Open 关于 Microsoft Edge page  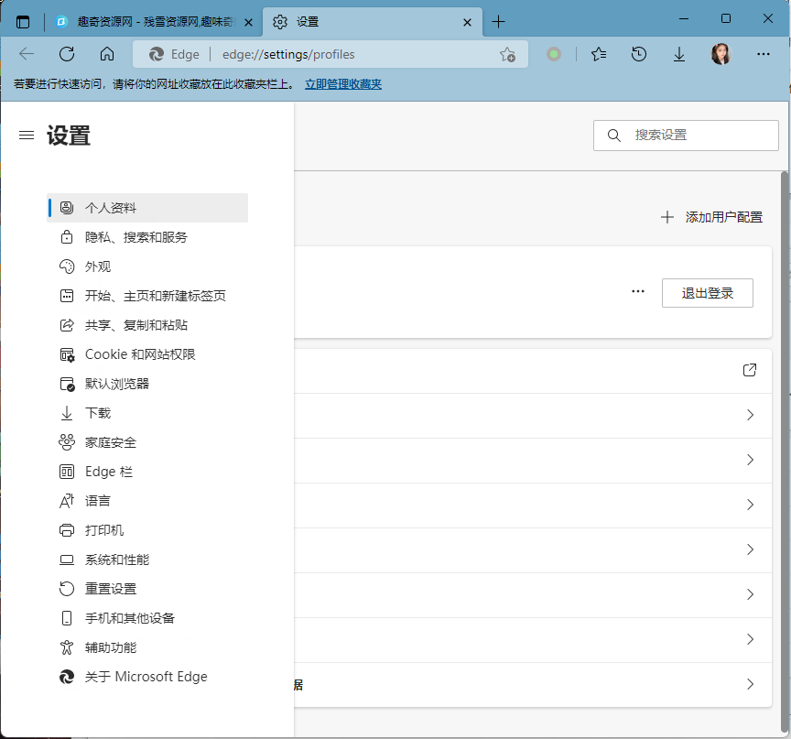coord(146,677)
